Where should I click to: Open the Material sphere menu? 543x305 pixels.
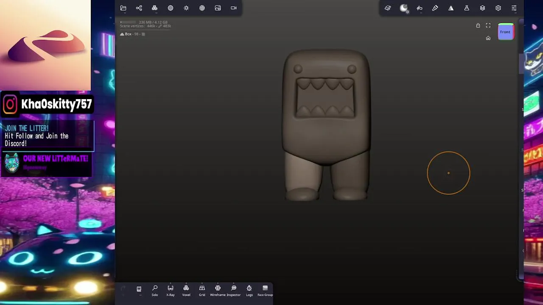(x=171, y=8)
